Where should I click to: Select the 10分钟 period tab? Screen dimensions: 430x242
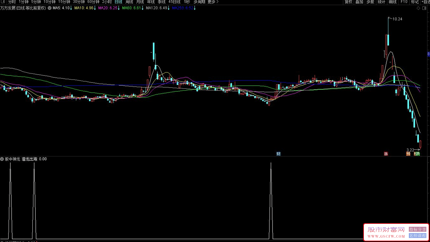coord(50,2)
